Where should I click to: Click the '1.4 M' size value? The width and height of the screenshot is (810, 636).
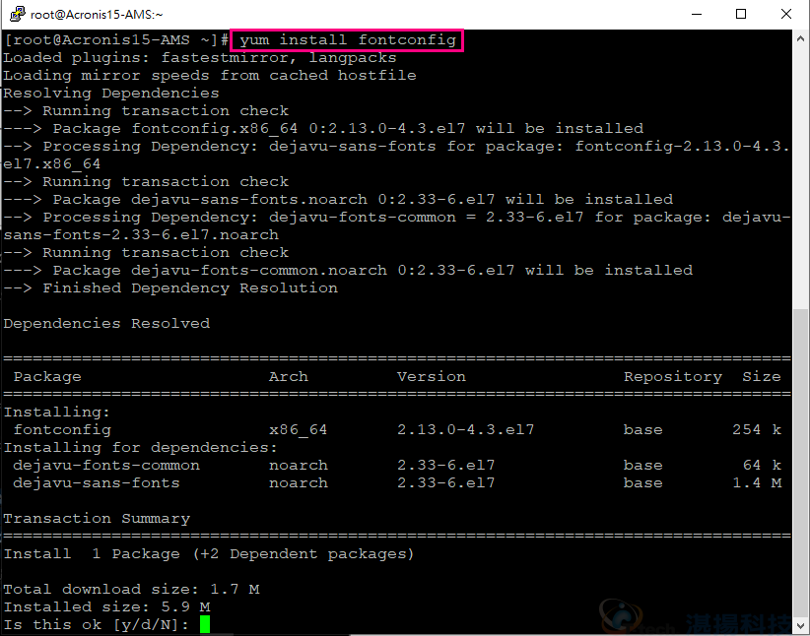756,482
